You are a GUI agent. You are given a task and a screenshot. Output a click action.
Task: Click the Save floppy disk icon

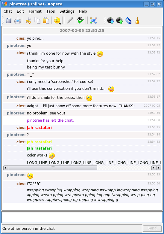(9, 20)
